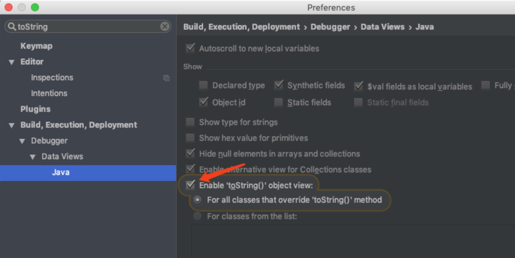Open the Keymap settings page

pyautogui.click(x=36, y=46)
